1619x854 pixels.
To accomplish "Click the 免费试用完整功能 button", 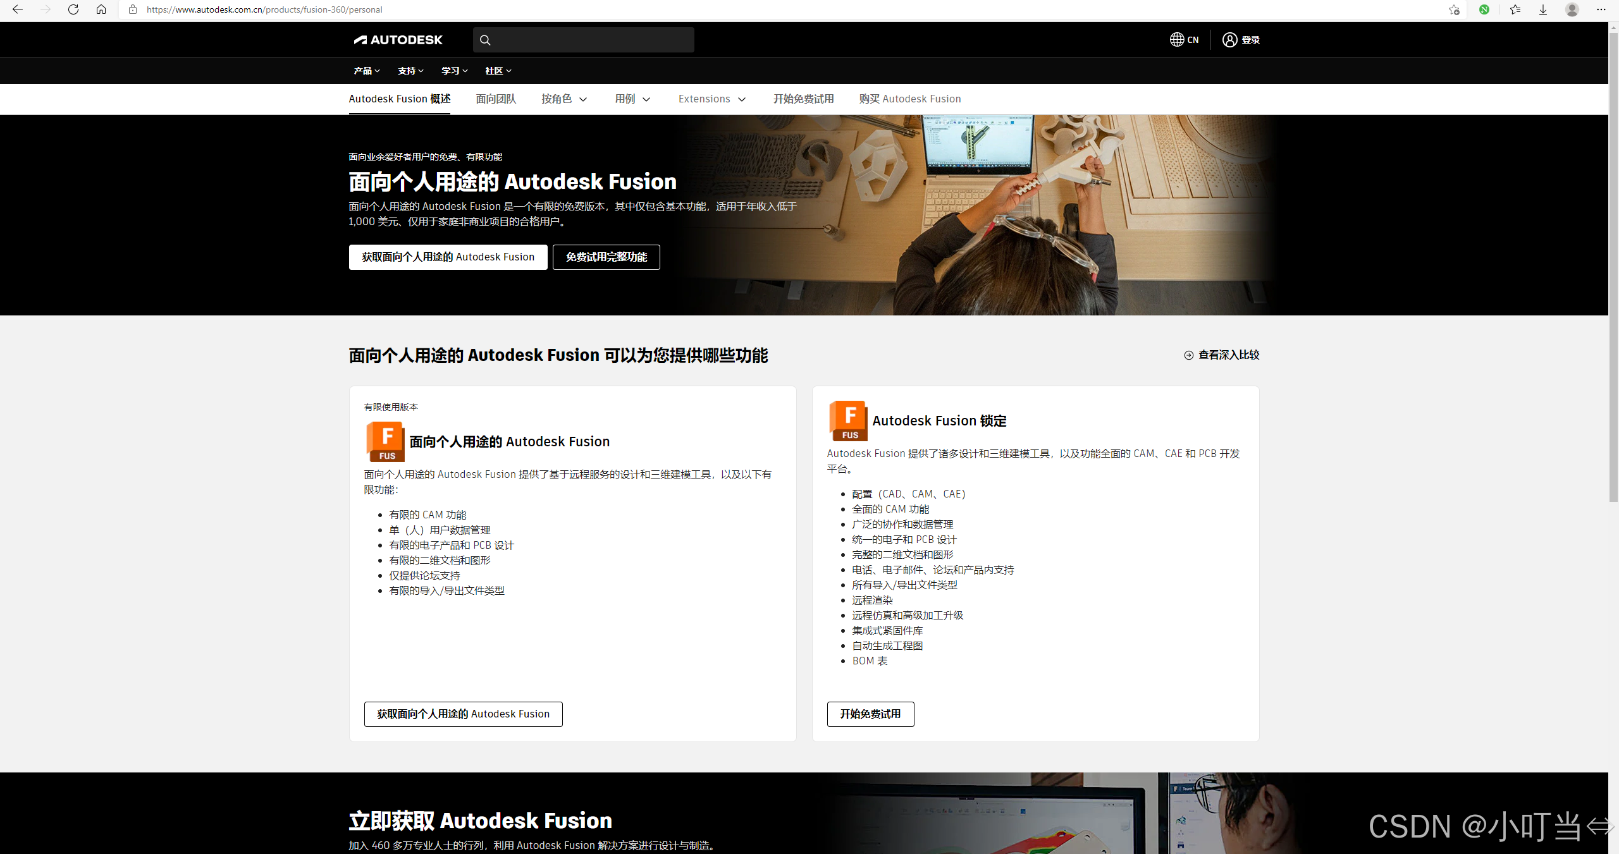I will [606, 257].
